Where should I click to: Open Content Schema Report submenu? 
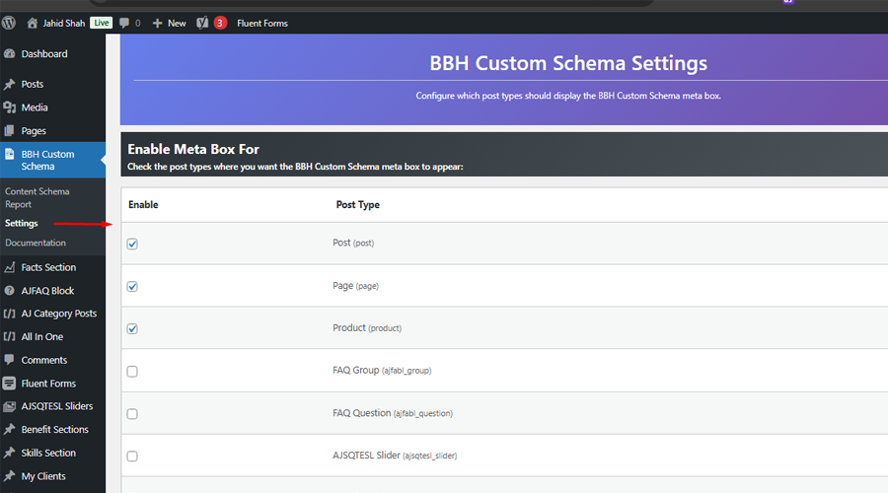(37, 197)
